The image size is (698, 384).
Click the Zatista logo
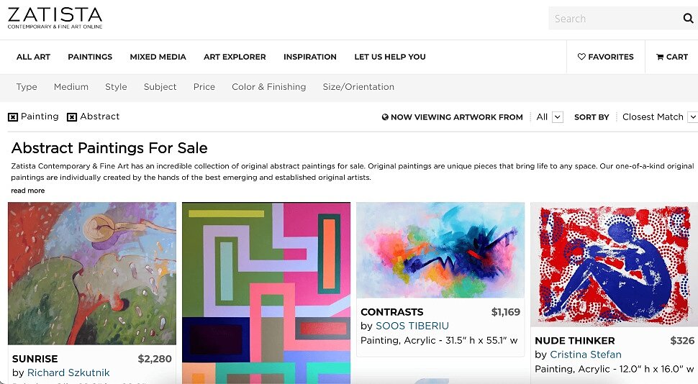tap(55, 18)
